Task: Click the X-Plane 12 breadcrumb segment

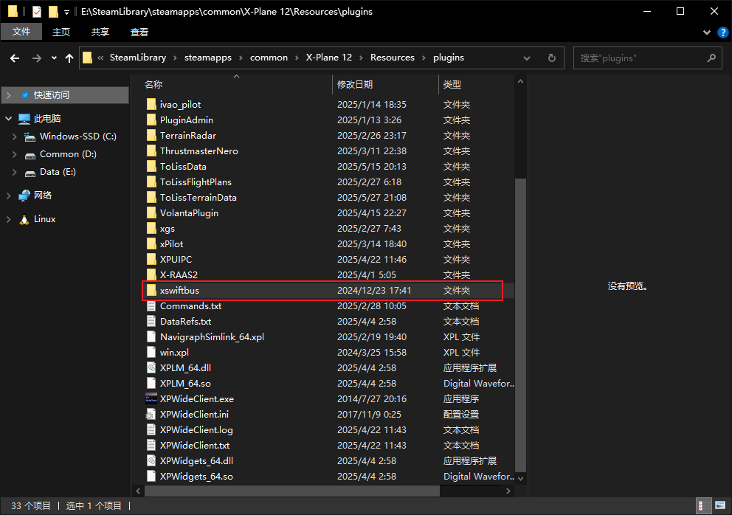Action: click(x=328, y=58)
